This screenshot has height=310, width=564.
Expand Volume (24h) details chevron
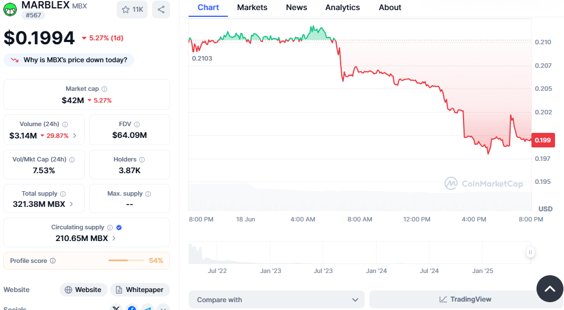click(x=75, y=136)
